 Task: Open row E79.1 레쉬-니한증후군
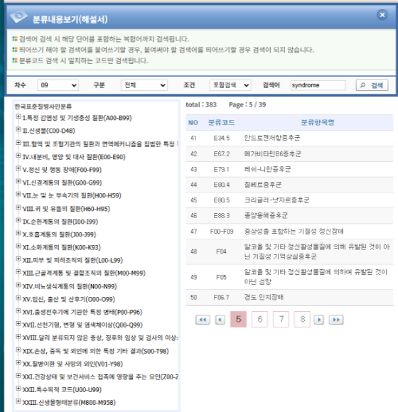(289, 169)
